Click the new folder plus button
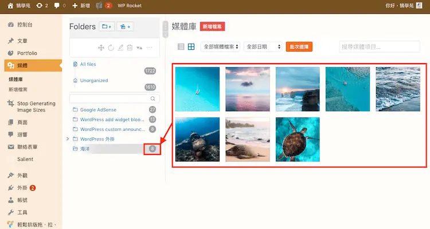Screen dimensions: 430x229 tap(107, 26)
